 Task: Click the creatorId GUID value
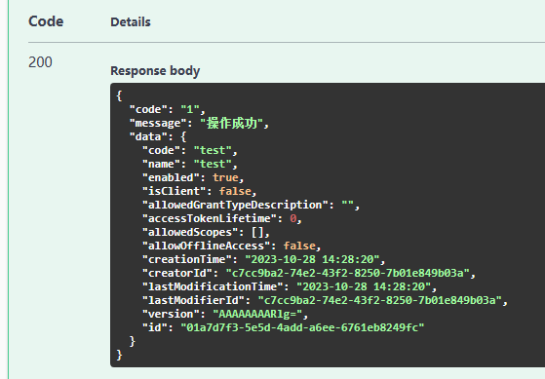pyautogui.click(x=348, y=273)
